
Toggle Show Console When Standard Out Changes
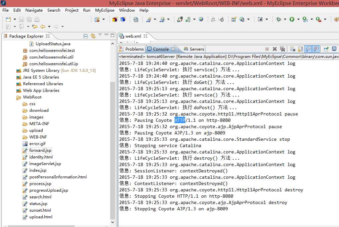tap(308, 49)
